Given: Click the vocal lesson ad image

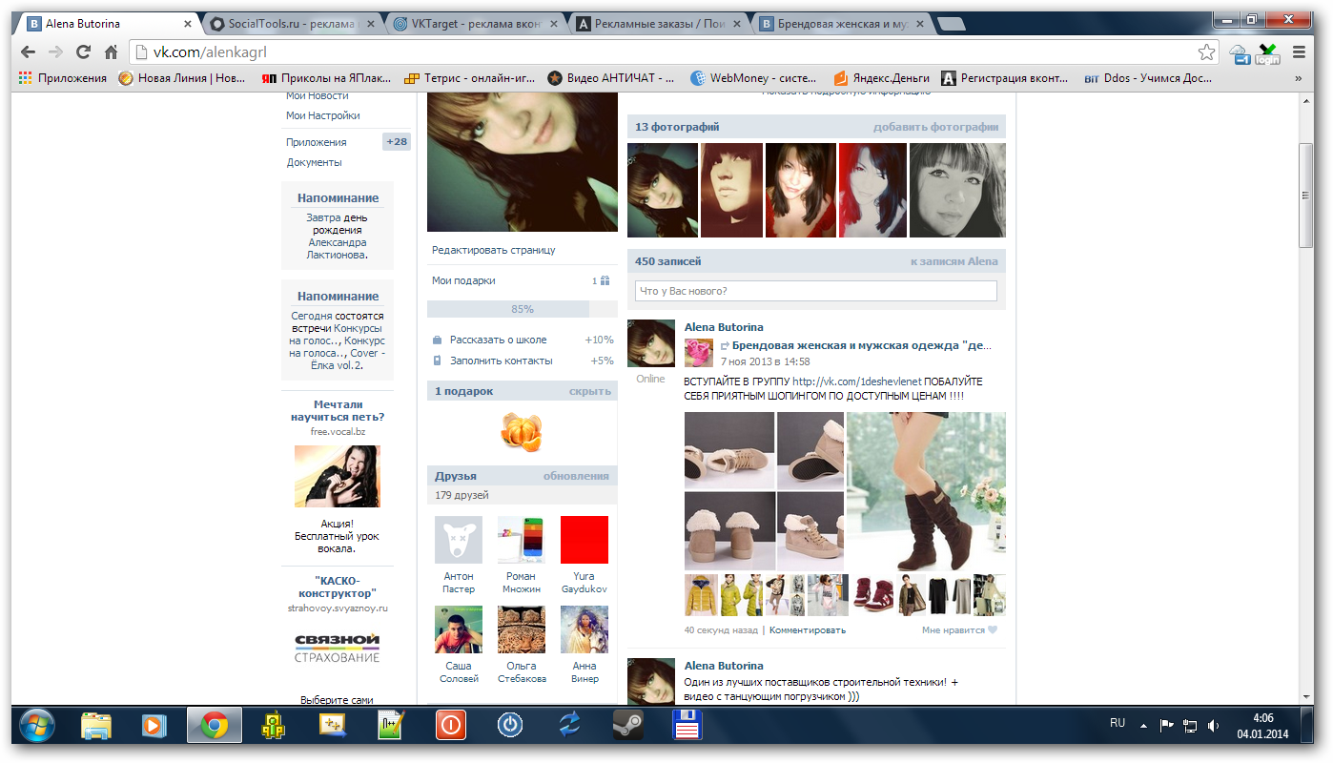Looking at the screenshot, I should (338, 476).
